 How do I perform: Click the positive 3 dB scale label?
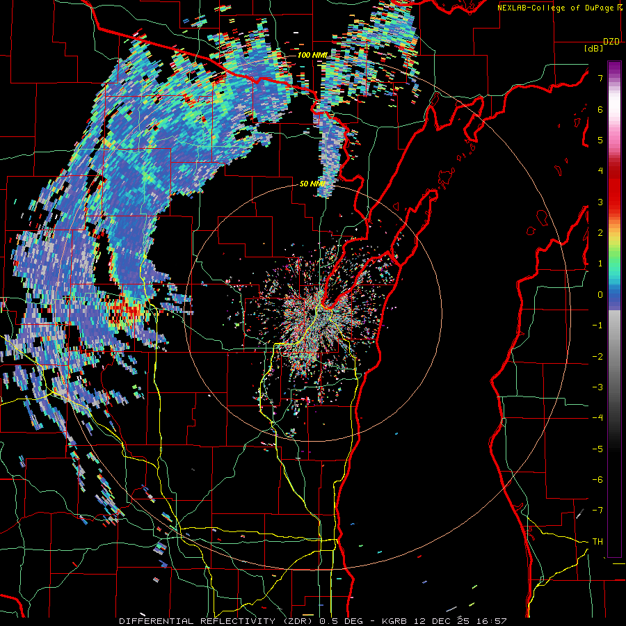click(600, 202)
